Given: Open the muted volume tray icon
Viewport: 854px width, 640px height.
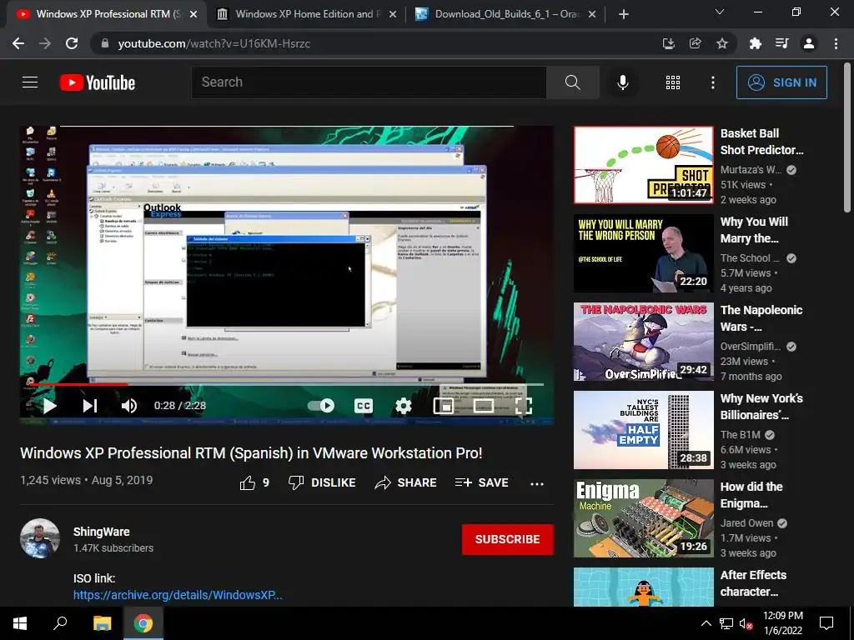Looking at the screenshot, I should pos(746,623).
